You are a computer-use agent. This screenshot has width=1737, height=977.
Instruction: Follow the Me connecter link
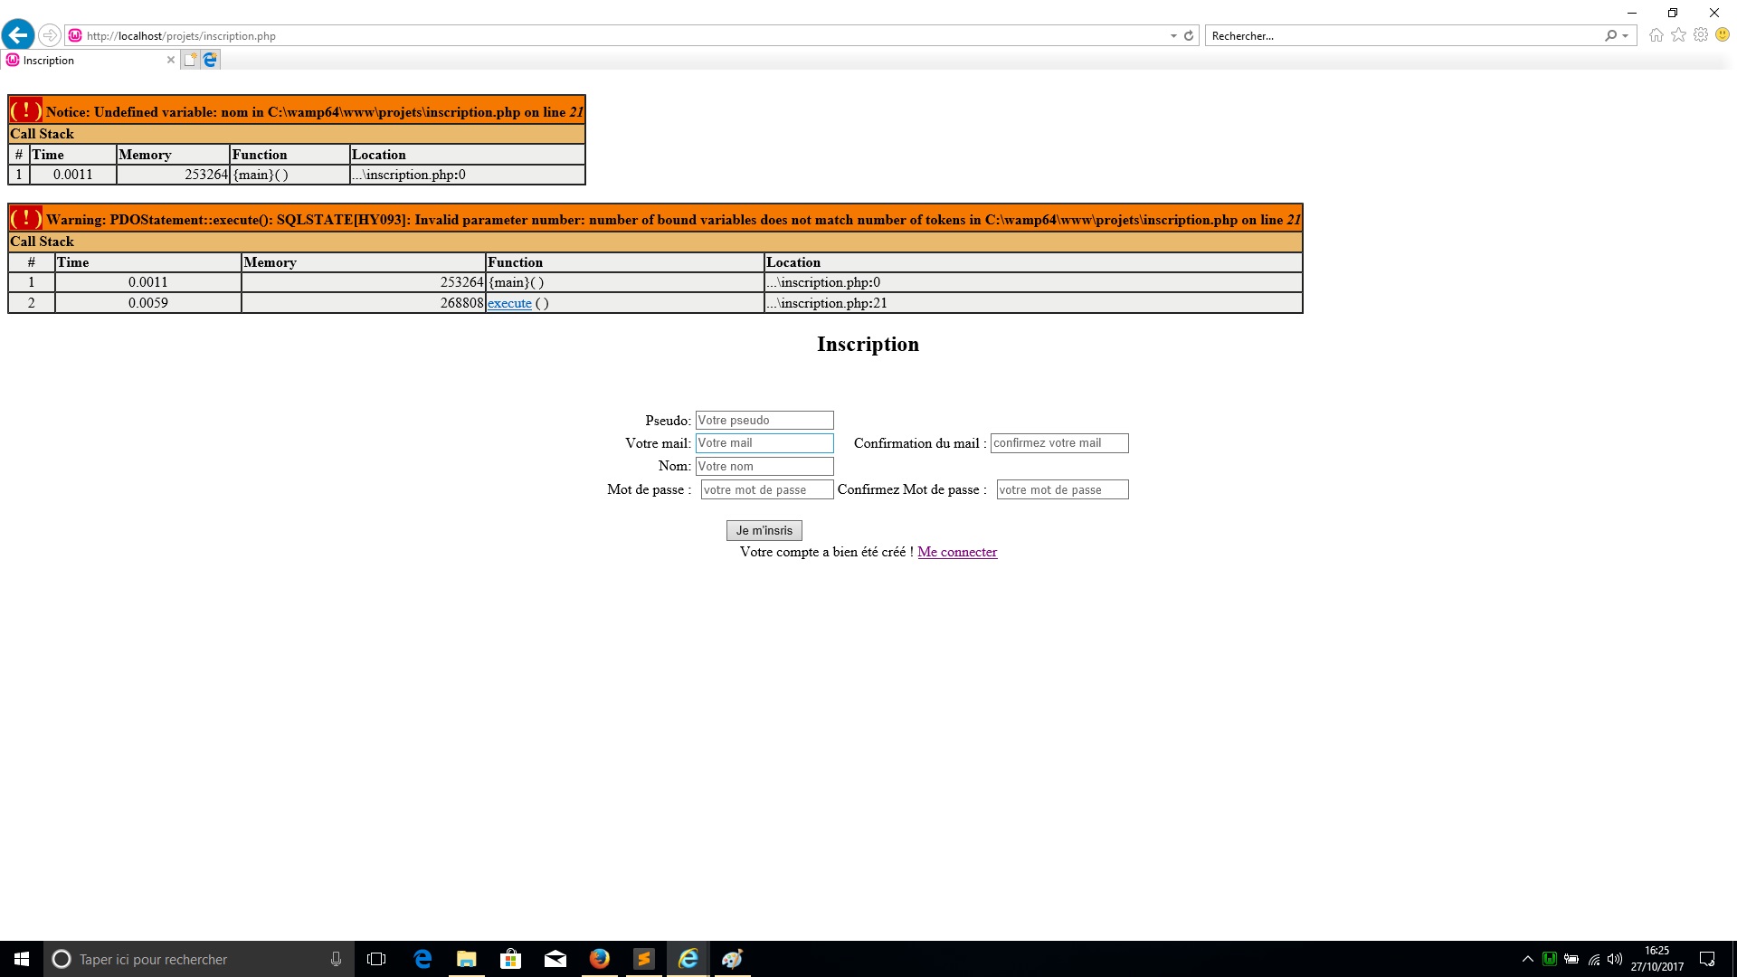[x=956, y=552]
